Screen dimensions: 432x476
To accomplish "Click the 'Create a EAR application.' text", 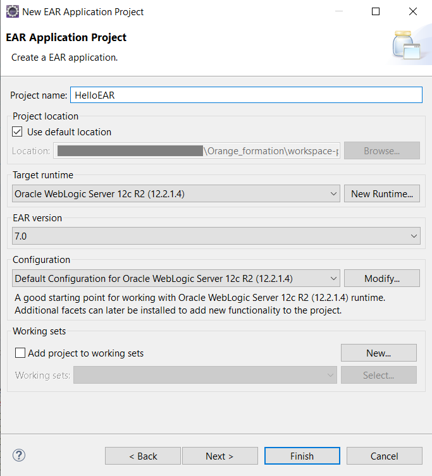I will (65, 58).
